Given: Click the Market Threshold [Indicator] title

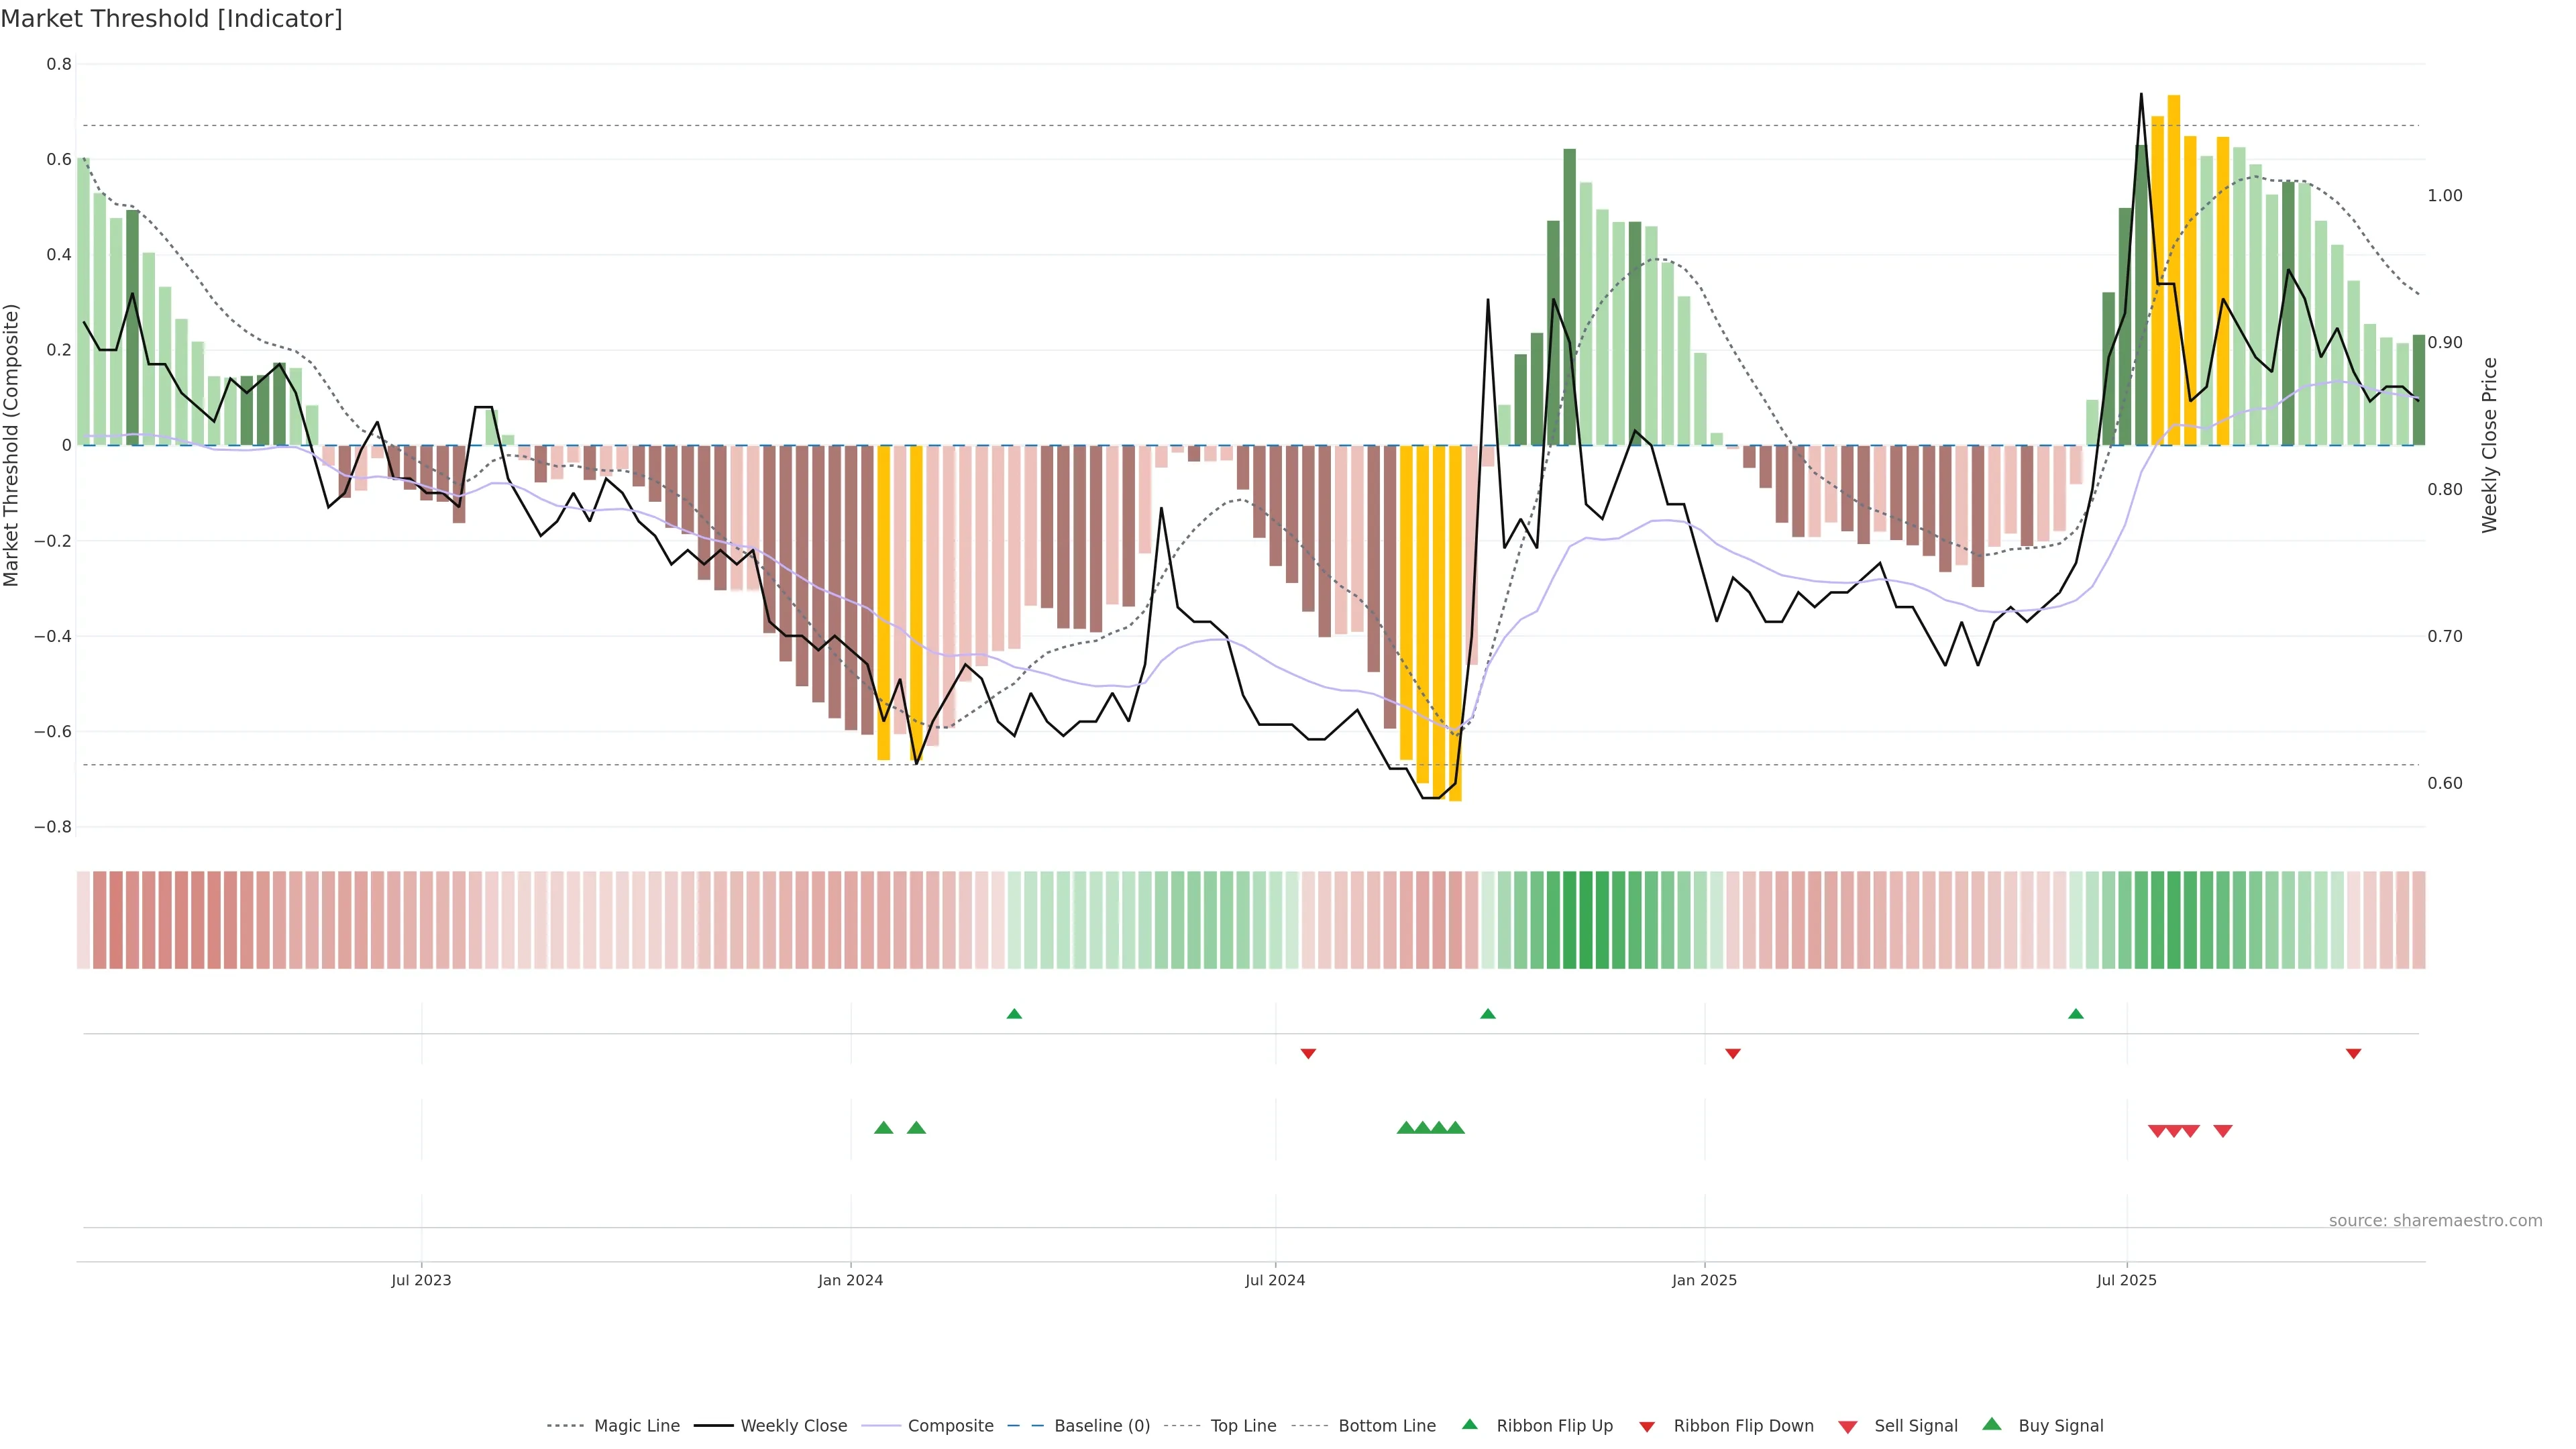Looking at the screenshot, I should pyautogui.click(x=171, y=19).
